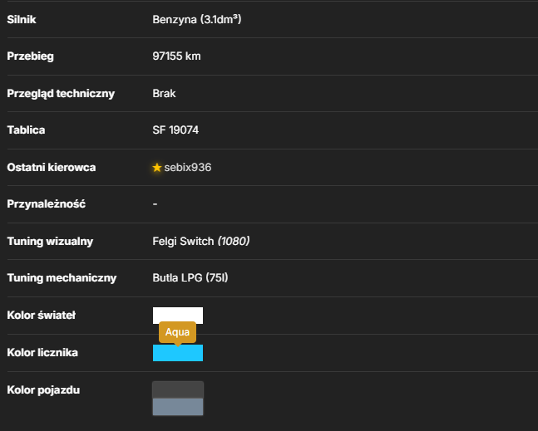Select the Felgi Switch (1080) value

click(201, 242)
